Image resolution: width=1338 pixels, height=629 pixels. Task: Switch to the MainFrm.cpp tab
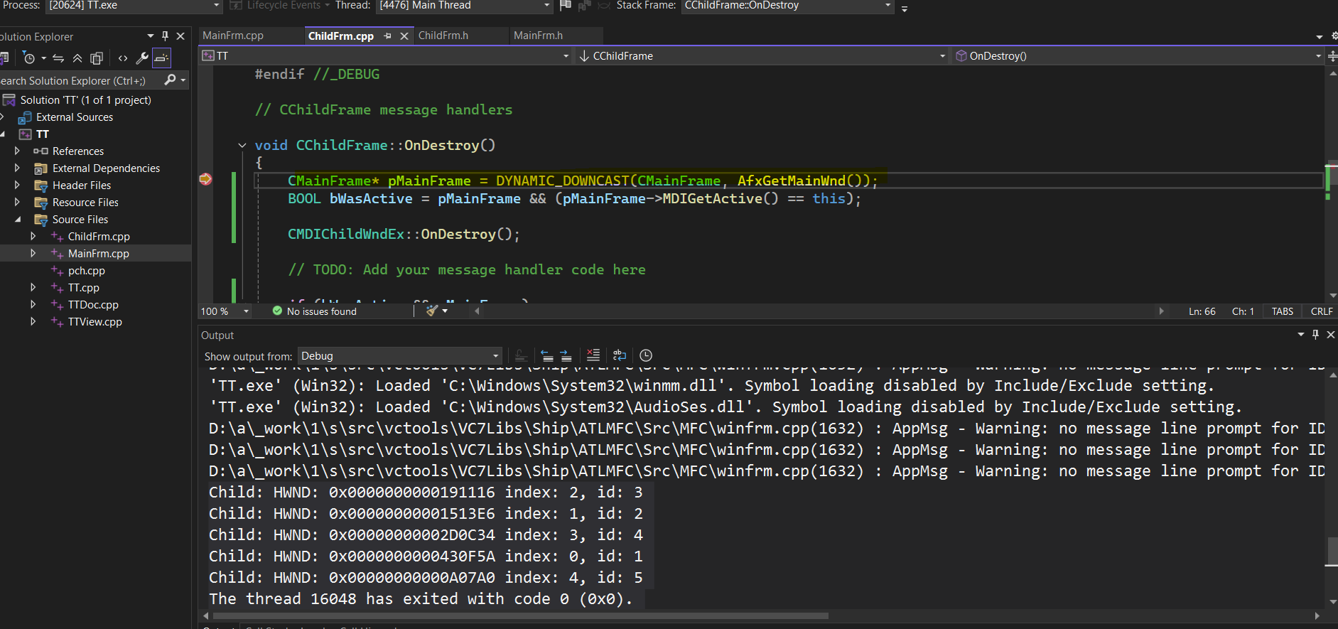point(233,36)
